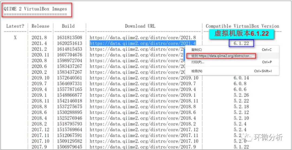Click the "Build" column header
Screen dimensions: 292x150
pyautogui.click(x=68, y=26)
